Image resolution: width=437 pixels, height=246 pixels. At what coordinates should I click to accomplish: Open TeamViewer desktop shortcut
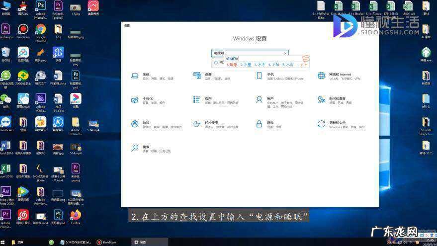point(6,124)
